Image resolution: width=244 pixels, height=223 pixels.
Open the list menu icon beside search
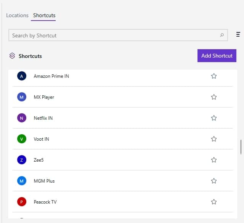[x=238, y=34]
